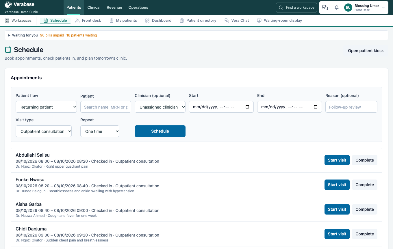Click the Vera Chat bubbles icon
393x249 pixels.
pyautogui.click(x=227, y=21)
